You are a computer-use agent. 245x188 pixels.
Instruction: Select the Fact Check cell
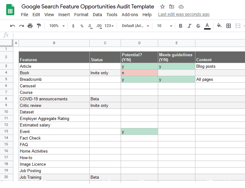(x=54, y=138)
